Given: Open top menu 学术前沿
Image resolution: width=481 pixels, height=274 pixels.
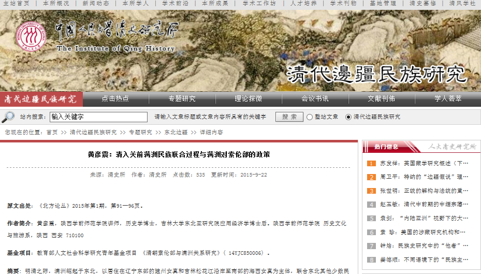Looking at the screenshot, I should coord(175,4).
